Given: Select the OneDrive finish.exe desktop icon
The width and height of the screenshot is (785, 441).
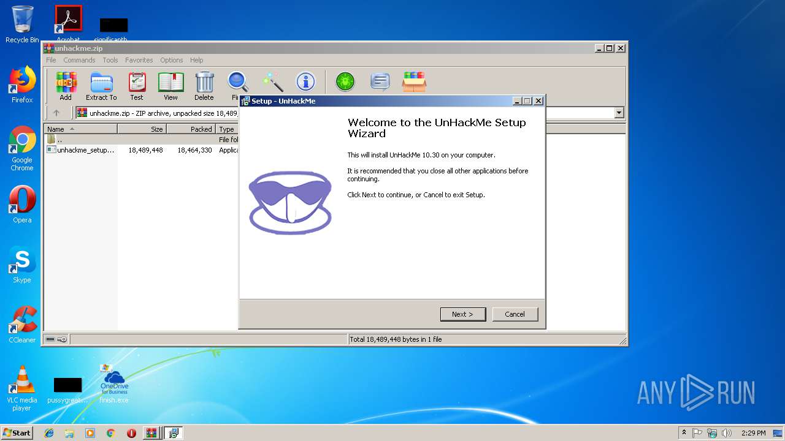Looking at the screenshot, I should pos(114,384).
